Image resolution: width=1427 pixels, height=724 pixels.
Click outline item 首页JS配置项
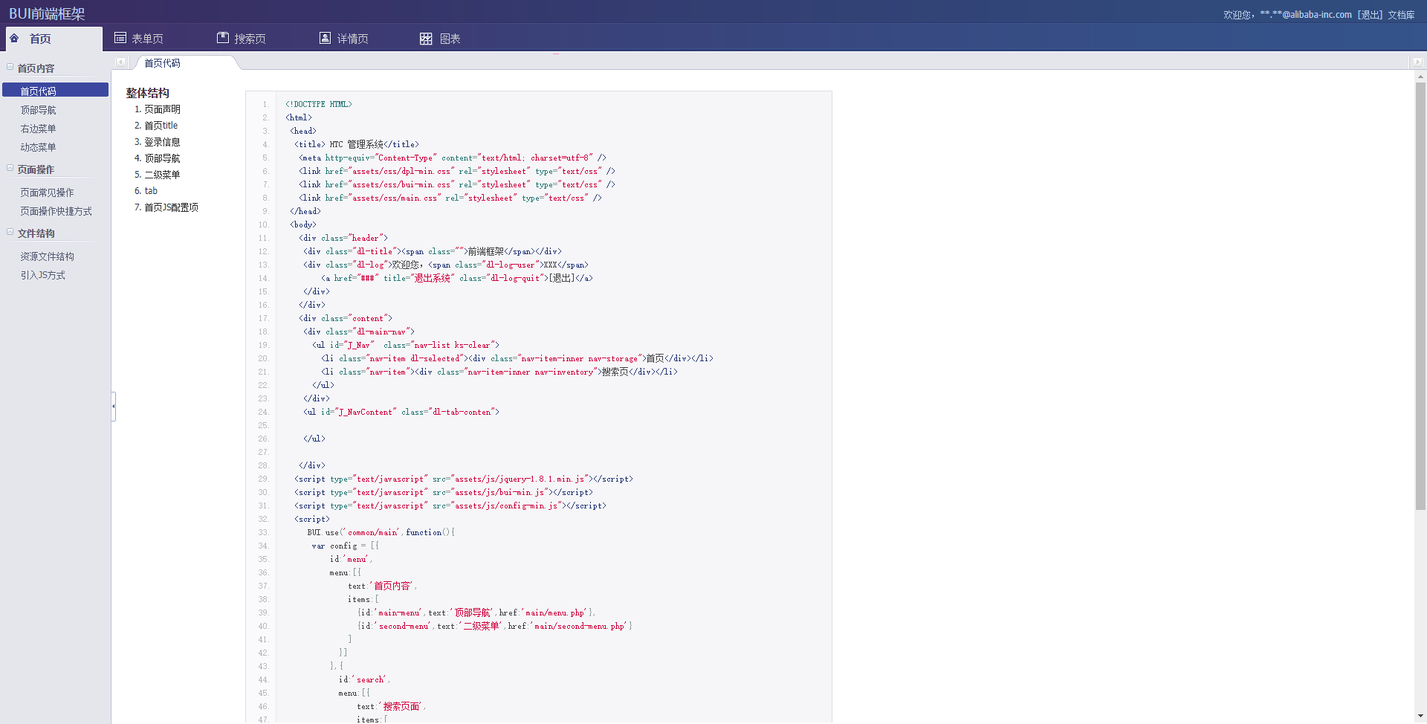coord(171,207)
